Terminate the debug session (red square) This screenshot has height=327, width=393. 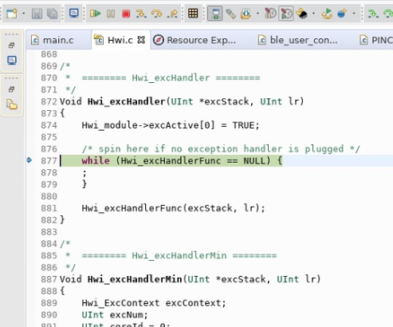point(126,14)
